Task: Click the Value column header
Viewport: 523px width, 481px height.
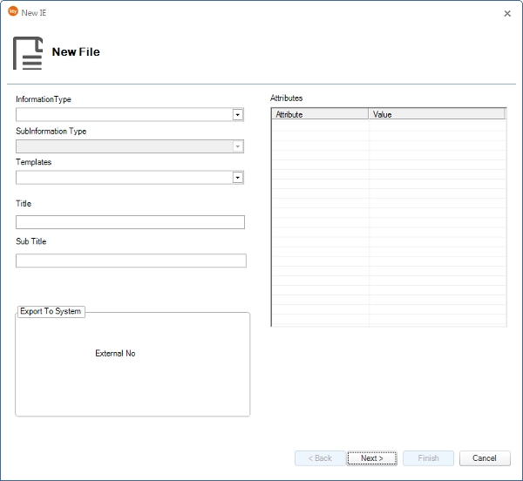Action: (437, 114)
